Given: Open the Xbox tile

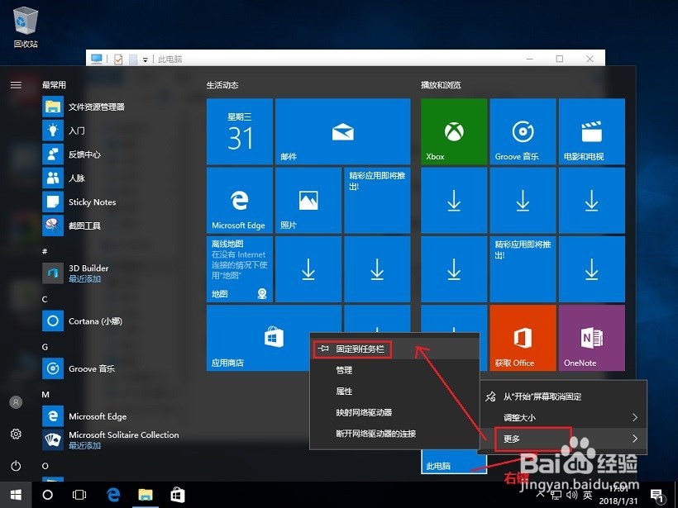Looking at the screenshot, I should [x=453, y=131].
